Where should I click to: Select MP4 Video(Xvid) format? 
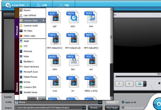(x=73, y=38)
